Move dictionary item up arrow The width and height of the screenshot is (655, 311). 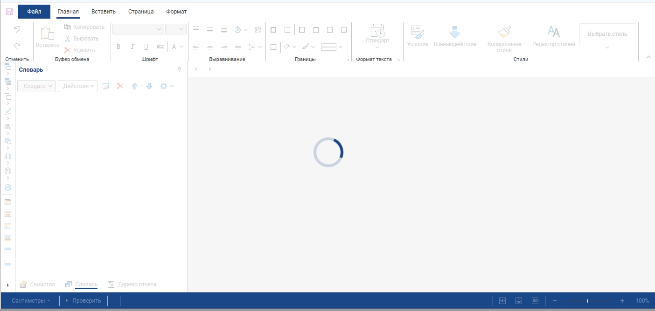pos(135,86)
